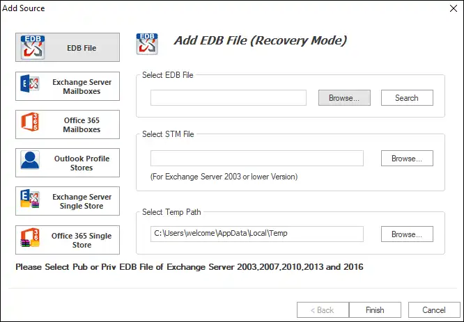Click the note "For Exchange Server 2003 or lower Version"
This screenshot has height=322, width=464.
point(224,177)
